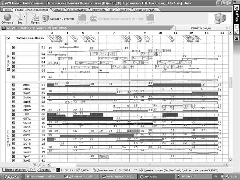The width and height of the screenshot is (240, 180).
Task: Switch to the ГИР bottom tab
Action: pyautogui.click(x=33, y=170)
